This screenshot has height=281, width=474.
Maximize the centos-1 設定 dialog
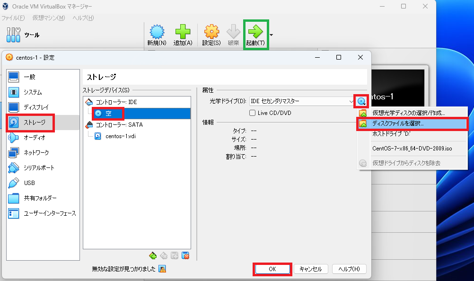(339, 57)
